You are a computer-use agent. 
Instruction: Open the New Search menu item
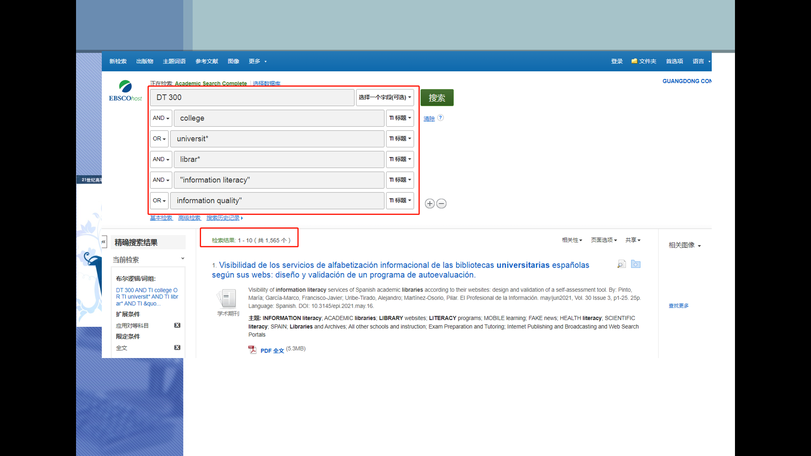coord(118,61)
